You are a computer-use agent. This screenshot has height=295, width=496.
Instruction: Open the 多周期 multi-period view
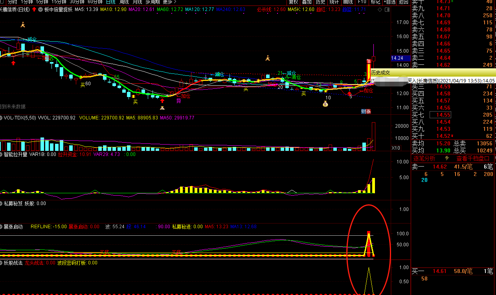(152, 2)
